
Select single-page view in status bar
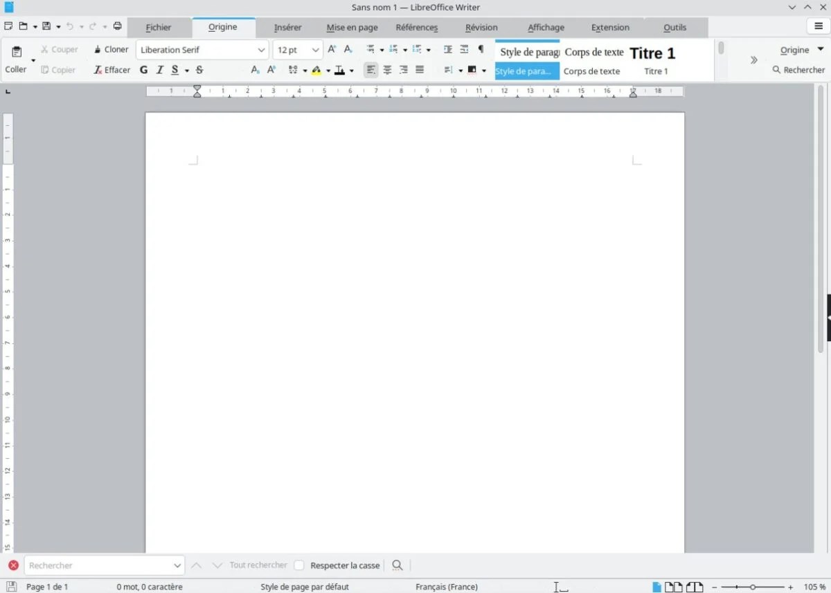pos(657,587)
